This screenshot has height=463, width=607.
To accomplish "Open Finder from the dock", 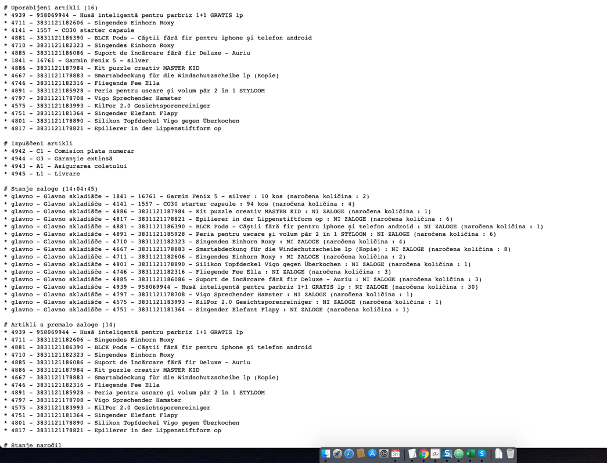I will coord(326,454).
